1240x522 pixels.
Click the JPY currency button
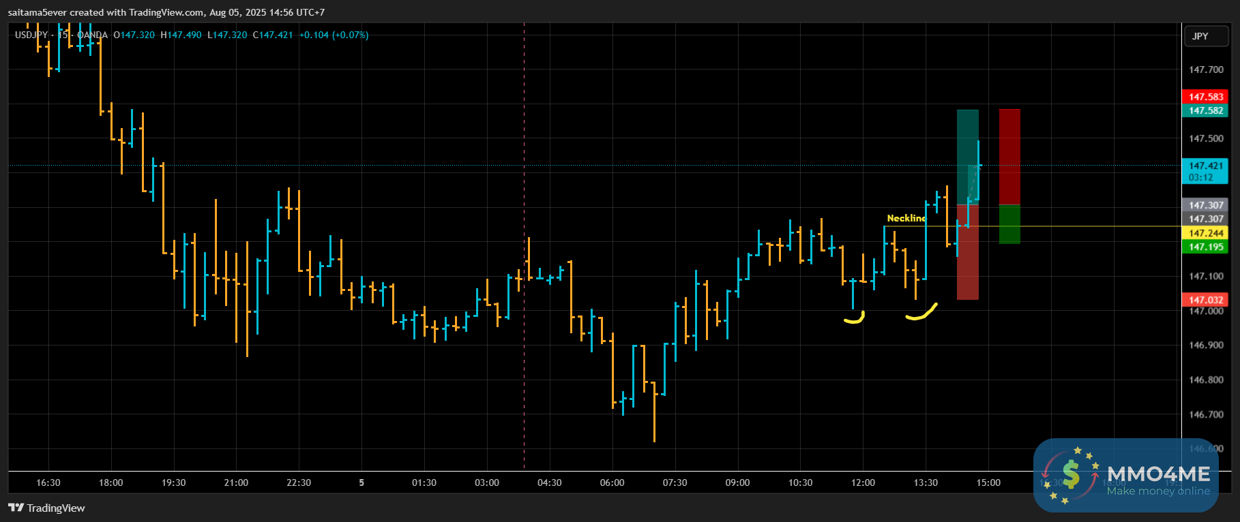1206,36
